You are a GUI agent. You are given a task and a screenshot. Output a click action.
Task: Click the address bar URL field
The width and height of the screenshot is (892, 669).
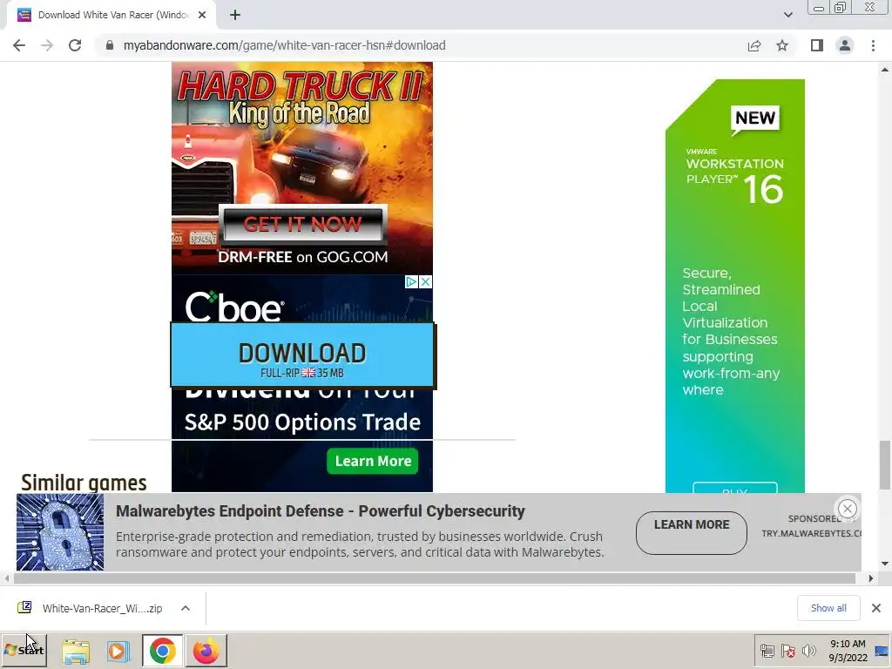(x=421, y=45)
